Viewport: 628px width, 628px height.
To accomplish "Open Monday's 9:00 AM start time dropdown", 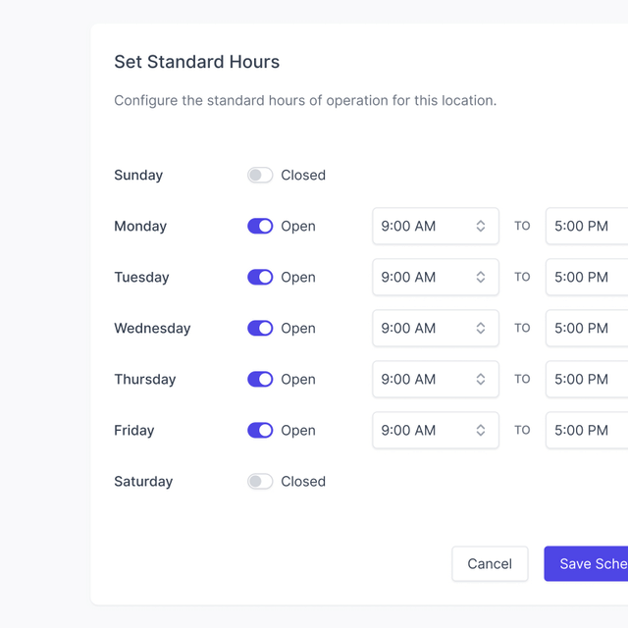I will coord(435,227).
